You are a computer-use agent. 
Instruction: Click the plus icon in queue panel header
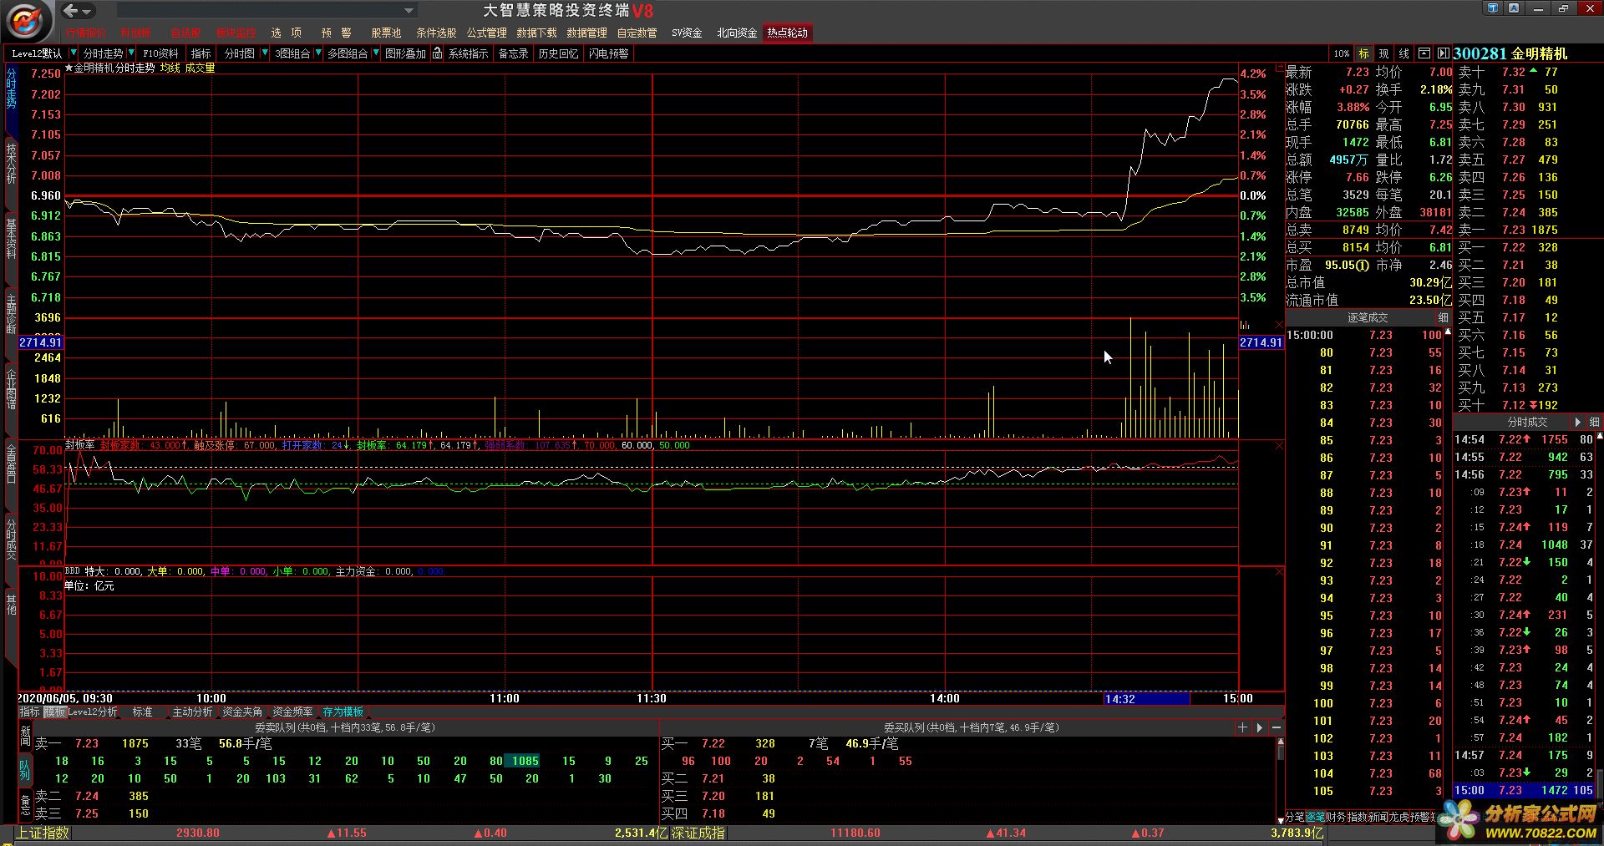pyautogui.click(x=1242, y=727)
